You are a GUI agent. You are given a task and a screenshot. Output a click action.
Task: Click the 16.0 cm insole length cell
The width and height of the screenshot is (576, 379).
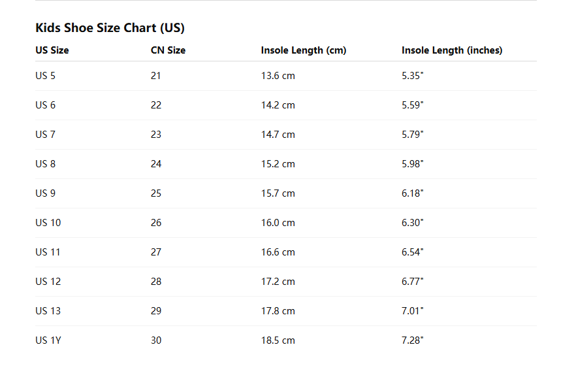pos(278,223)
